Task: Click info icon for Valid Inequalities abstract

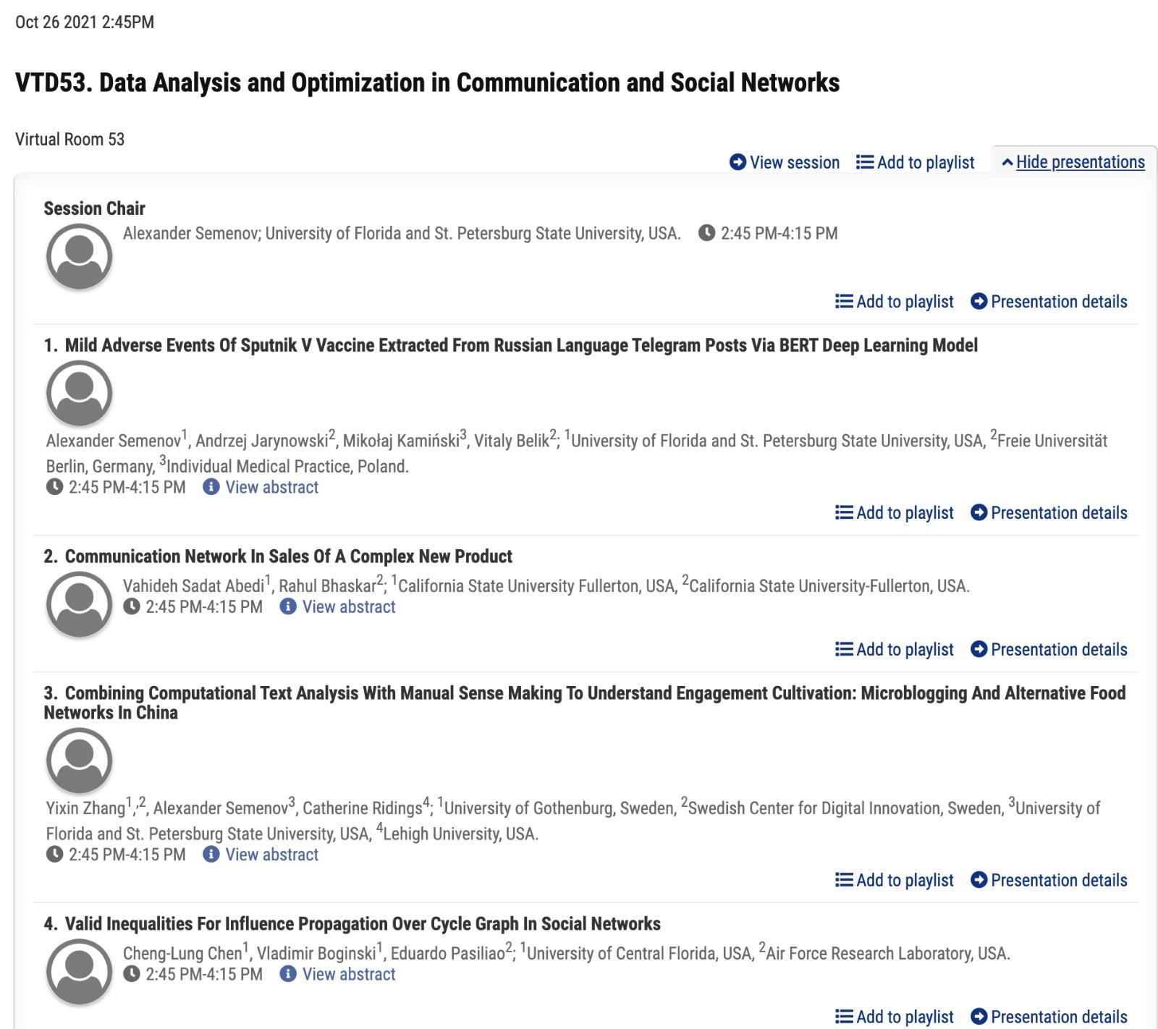Action: 288,974
